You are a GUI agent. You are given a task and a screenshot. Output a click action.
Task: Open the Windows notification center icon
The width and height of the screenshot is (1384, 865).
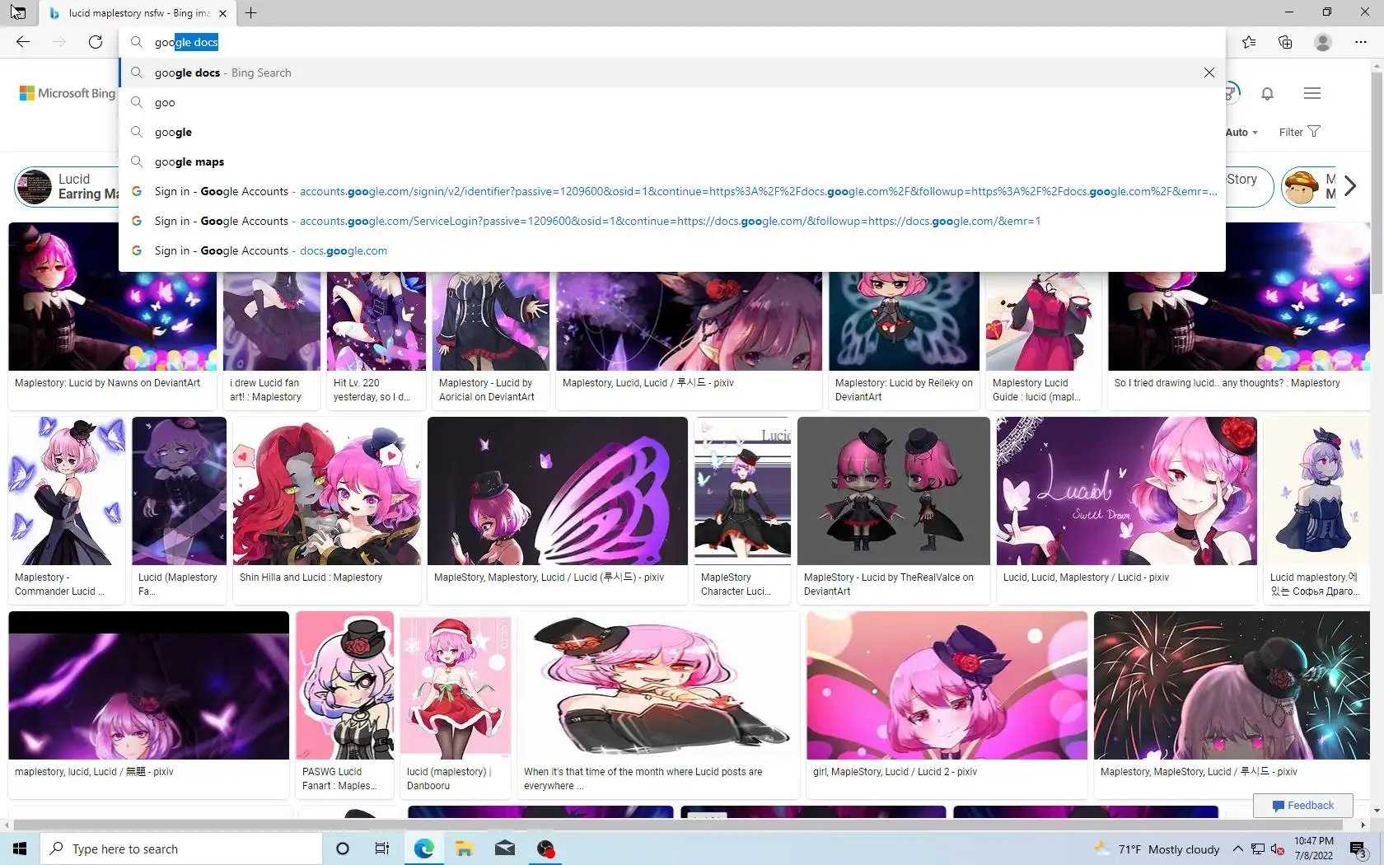[x=1358, y=849]
